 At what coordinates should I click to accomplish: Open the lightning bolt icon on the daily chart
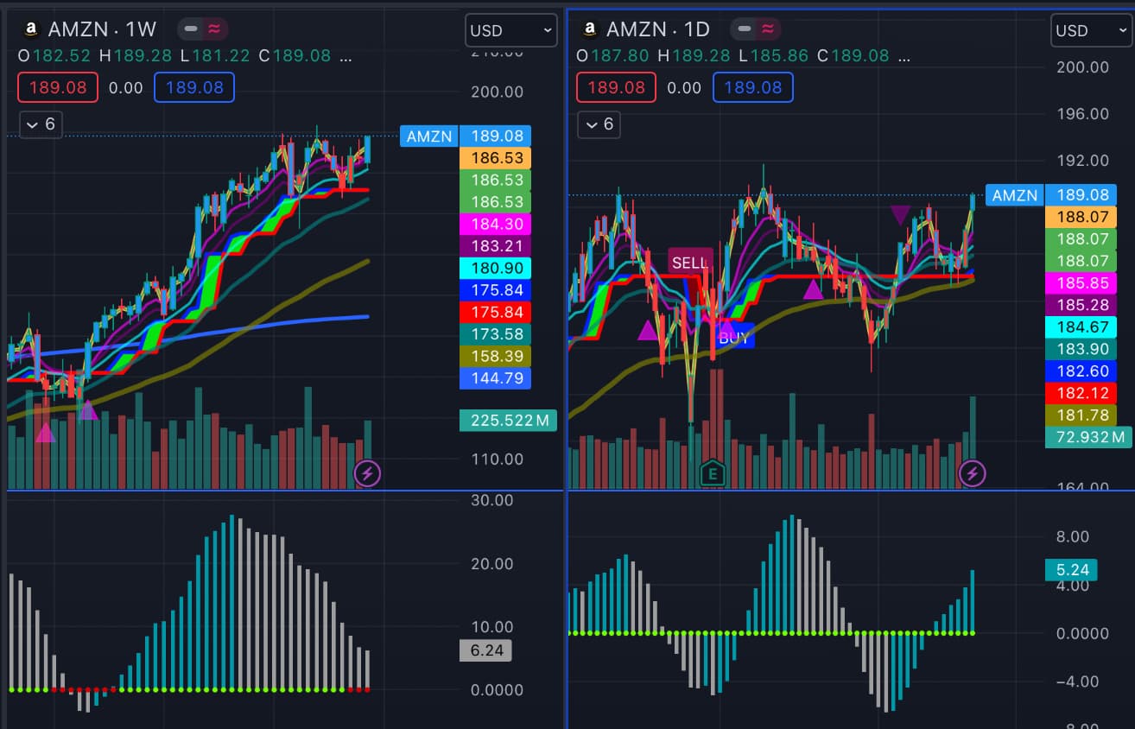coord(973,473)
